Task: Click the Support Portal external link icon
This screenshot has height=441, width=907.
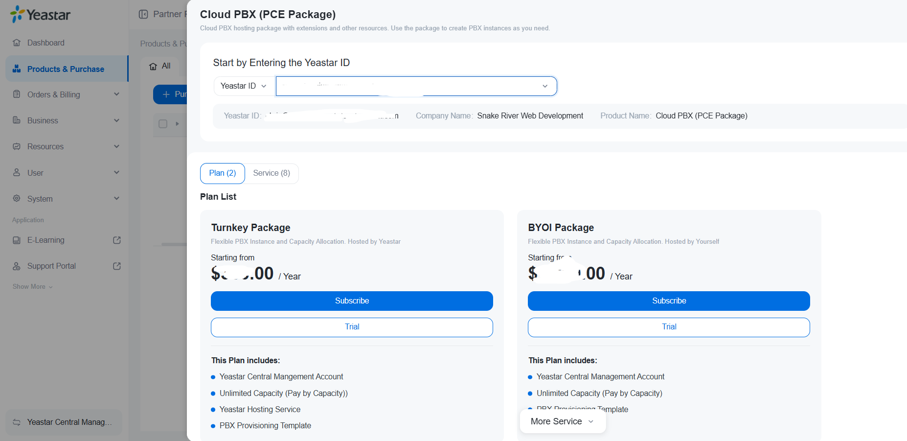Action: coord(117,266)
